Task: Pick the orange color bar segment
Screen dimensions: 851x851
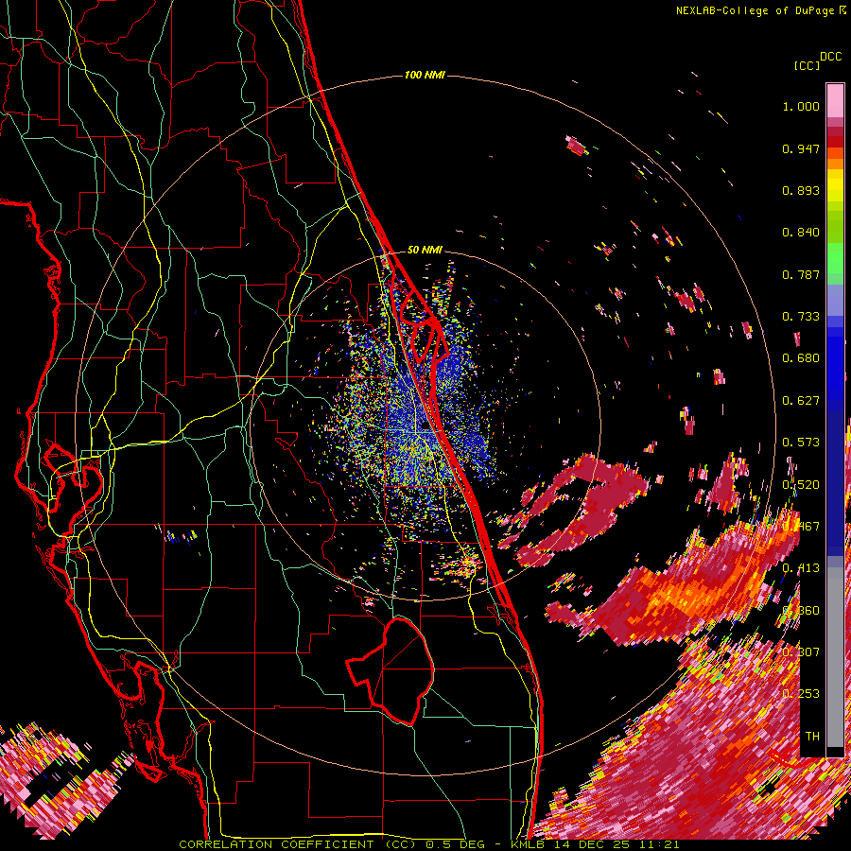Action: click(835, 164)
